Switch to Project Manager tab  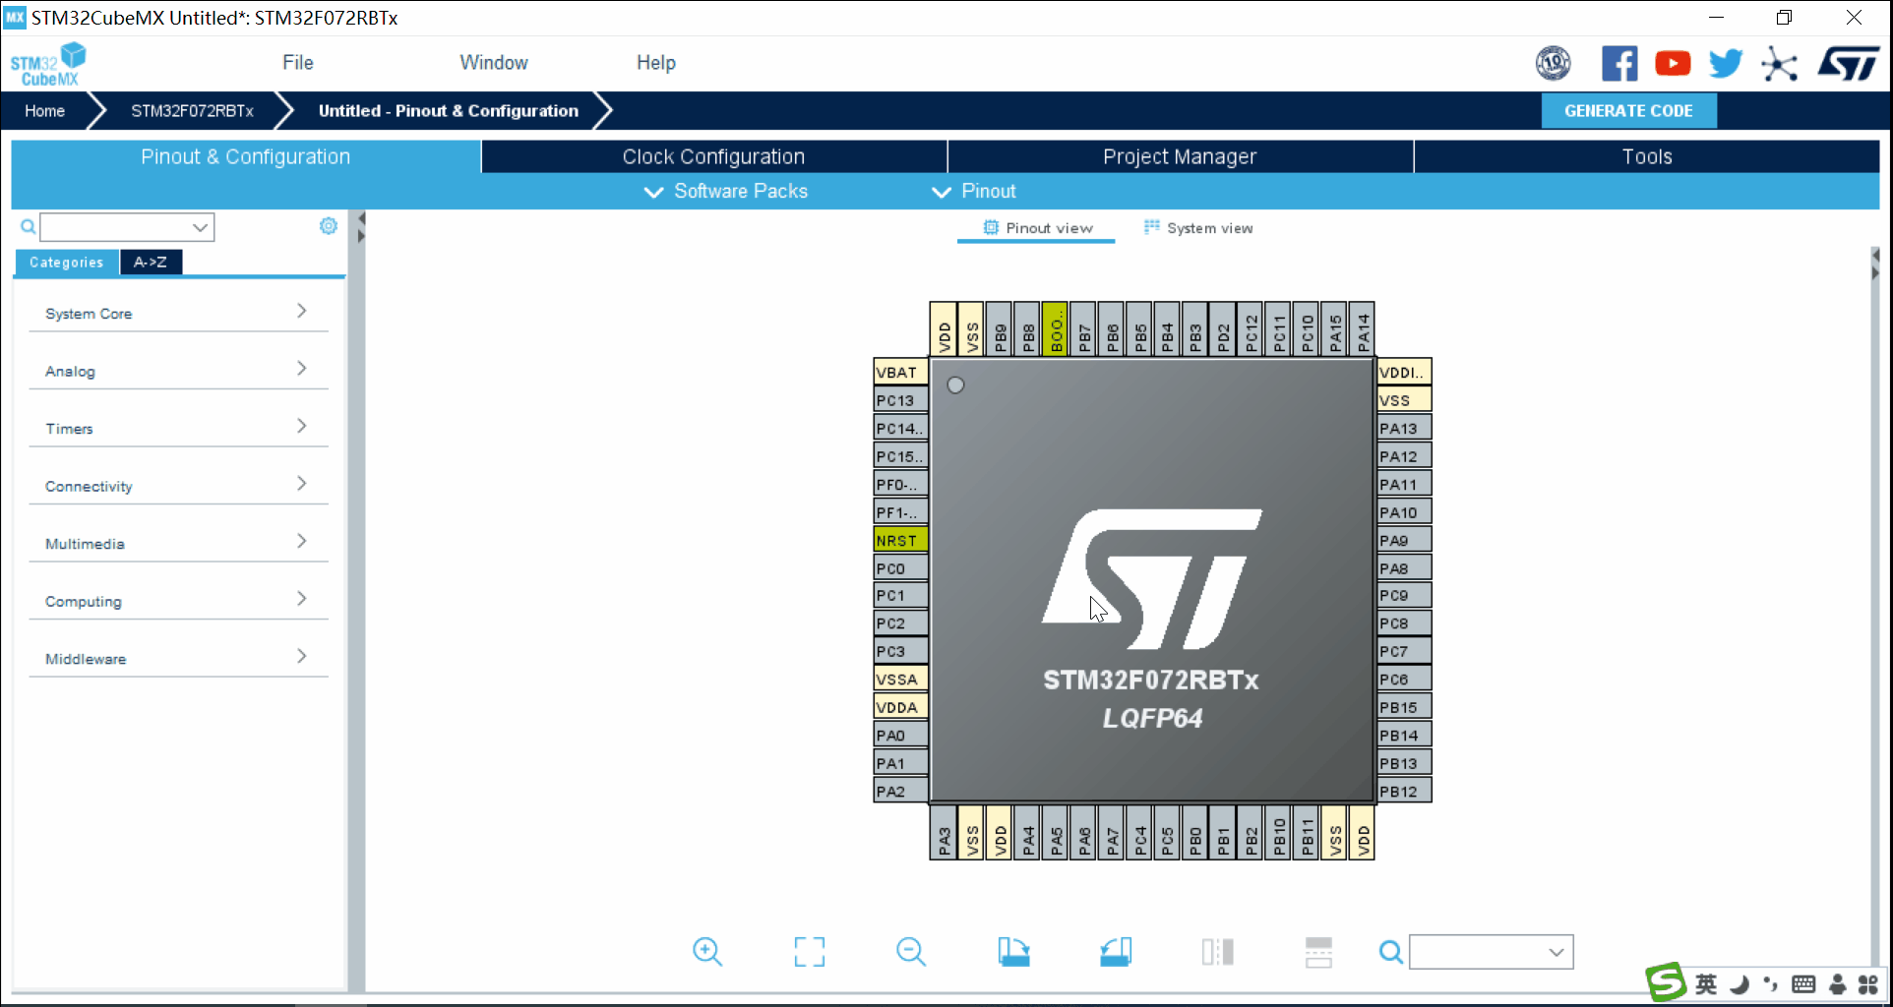pyautogui.click(x=1180, y=156)
